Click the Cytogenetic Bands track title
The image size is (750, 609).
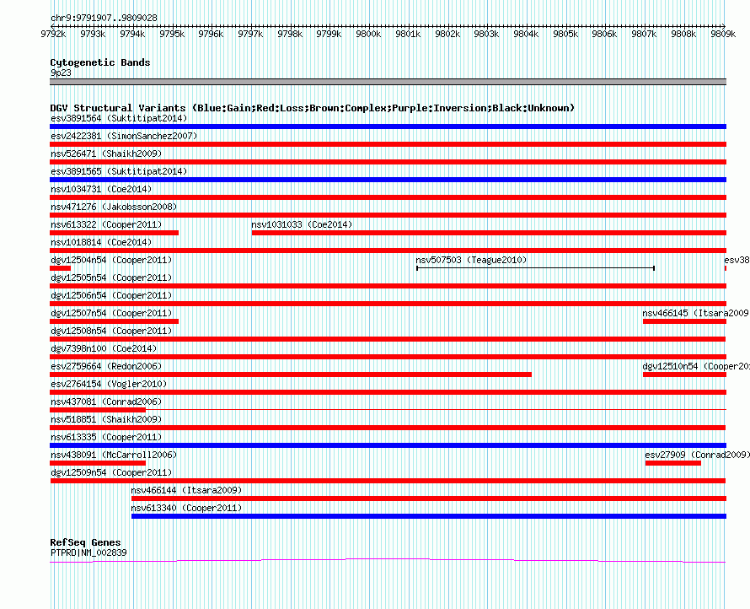coord(100,62)
